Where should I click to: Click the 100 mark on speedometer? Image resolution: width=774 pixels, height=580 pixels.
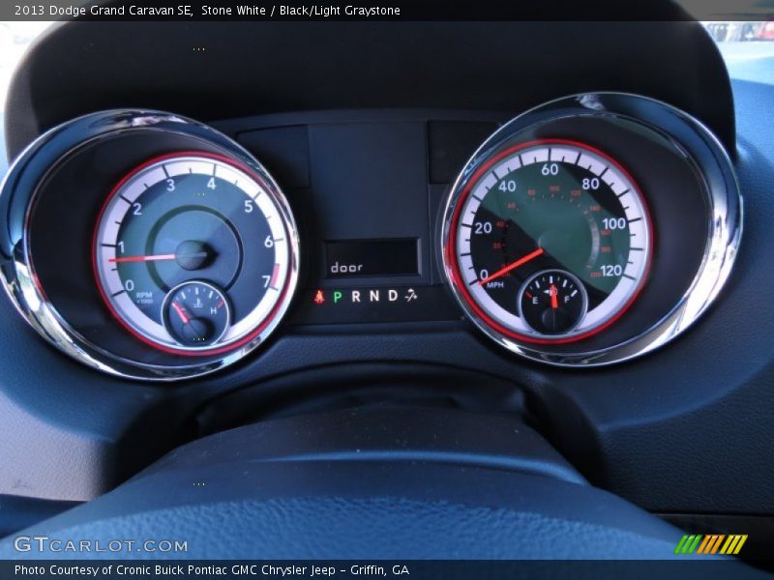(613, 223)
